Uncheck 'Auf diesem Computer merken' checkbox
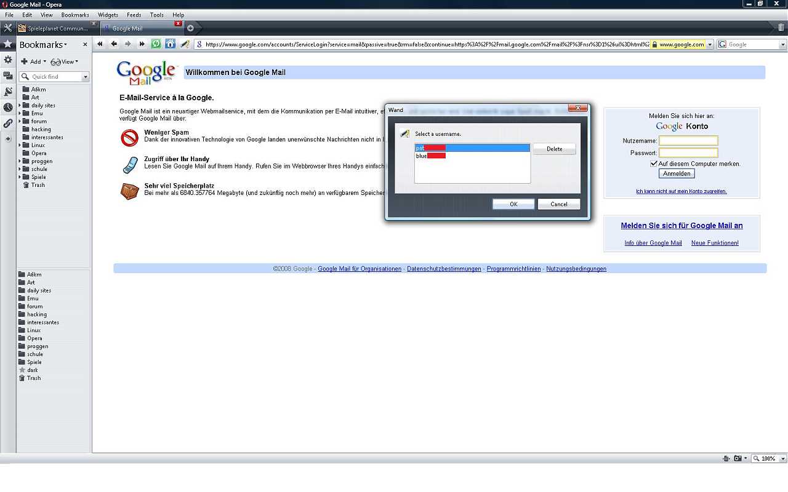788x492 pixels. click(x=654, y=164)
